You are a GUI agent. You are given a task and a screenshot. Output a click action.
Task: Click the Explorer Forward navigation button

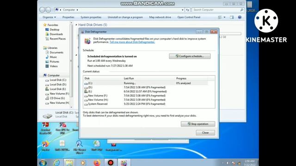[x=48, y=10]
